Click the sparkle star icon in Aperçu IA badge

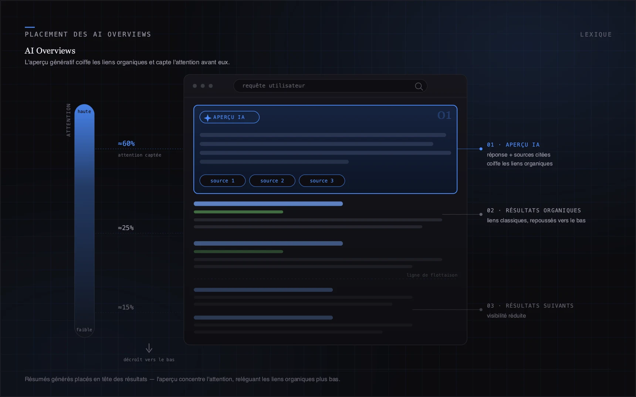coord(208,117)
